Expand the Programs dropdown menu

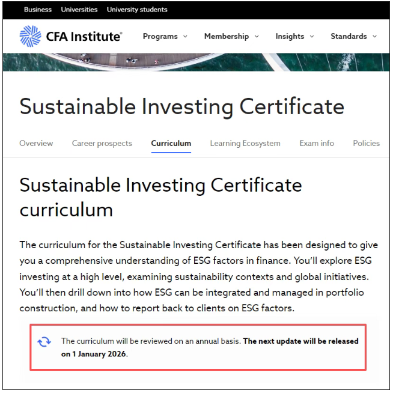click(165, 36)
